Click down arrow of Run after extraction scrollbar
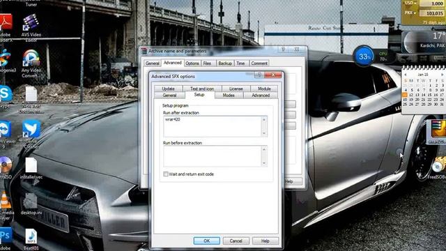The width and height of the screenshot is (446, 251). (264, 133)
